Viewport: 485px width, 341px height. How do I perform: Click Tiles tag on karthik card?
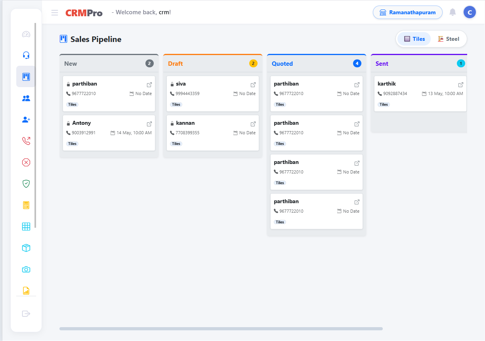(x=384, y=105)
